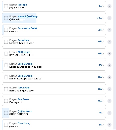This screenshot has width=116, height=130.
Task: Click X next to Okan Utanç's çakmaklı
Action: 109,125
